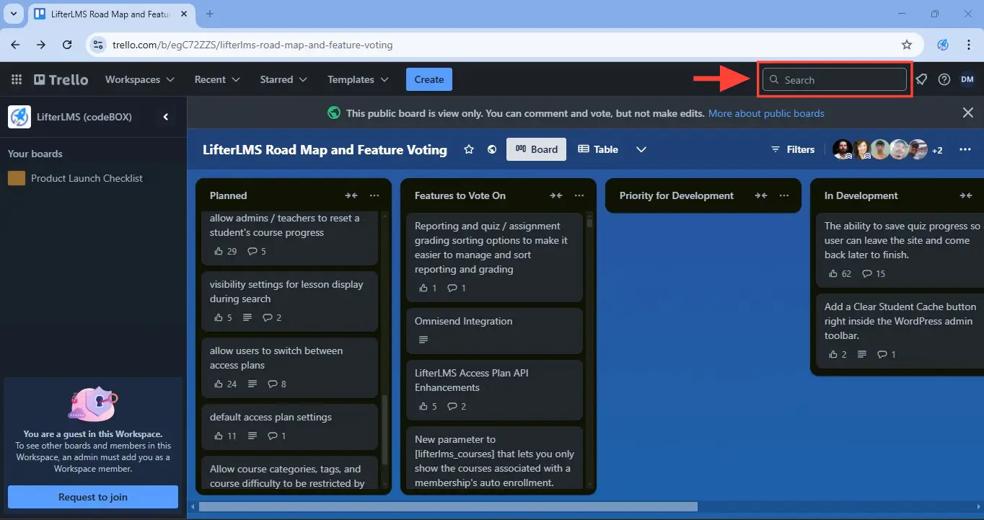
Task: Open card about reporting and quiz grading sorting
Action: point(494,257)
